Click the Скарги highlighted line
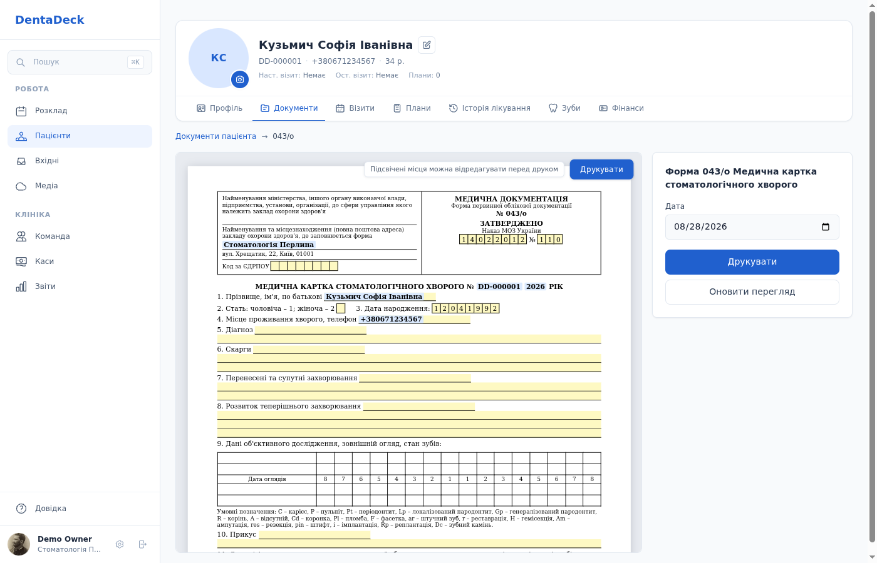Image resolution: width=877 pixels, height=563 pixels. pyautogui.click(x=309, y=350)
